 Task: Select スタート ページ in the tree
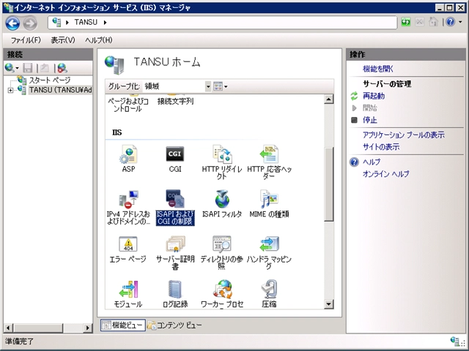pyautogui.click(x=49, y=80)
